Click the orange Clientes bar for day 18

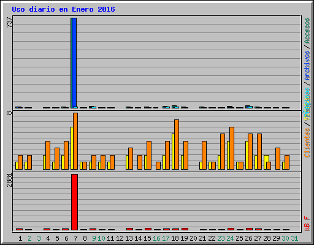[177, 145]
